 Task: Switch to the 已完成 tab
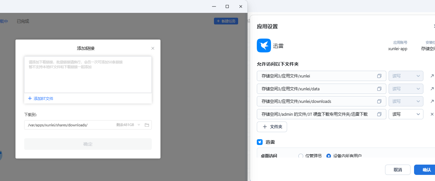click(23, 21)
